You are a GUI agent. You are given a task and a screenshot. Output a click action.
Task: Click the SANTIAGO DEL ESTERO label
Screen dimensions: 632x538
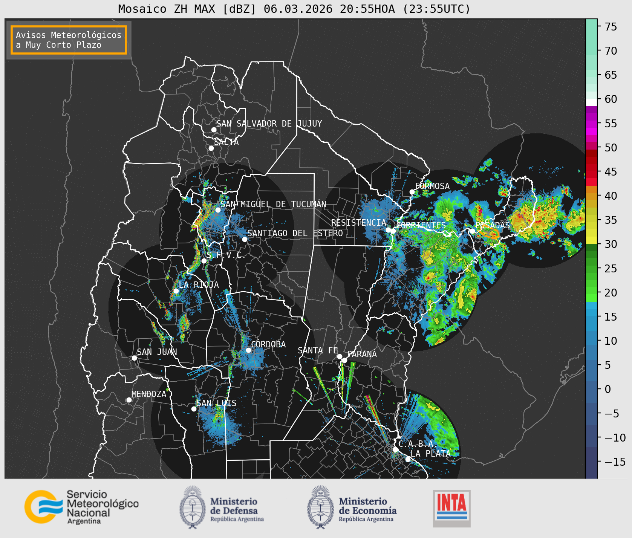295,233
